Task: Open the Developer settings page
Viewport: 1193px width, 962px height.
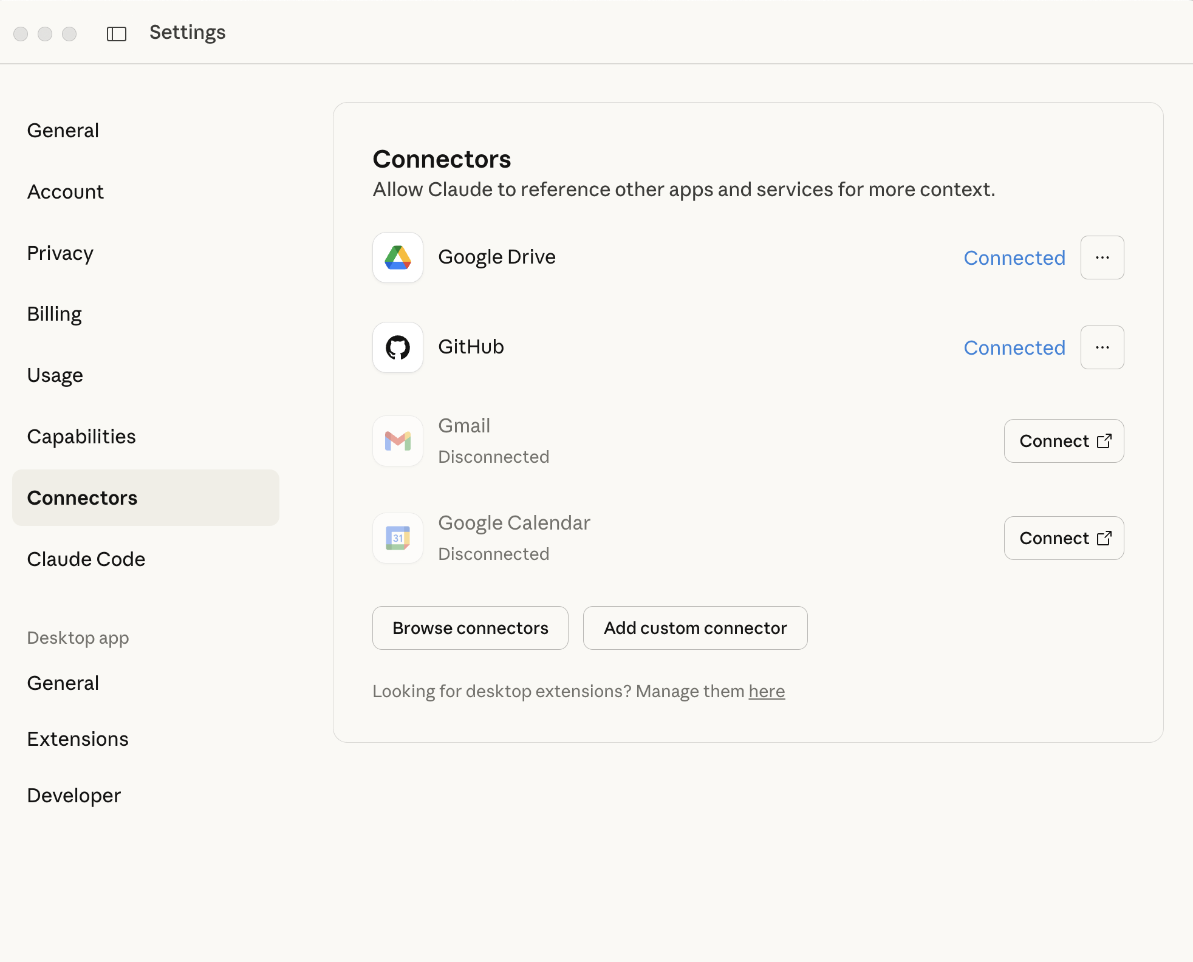Action: pyautogui.click(x=74, y=796)
